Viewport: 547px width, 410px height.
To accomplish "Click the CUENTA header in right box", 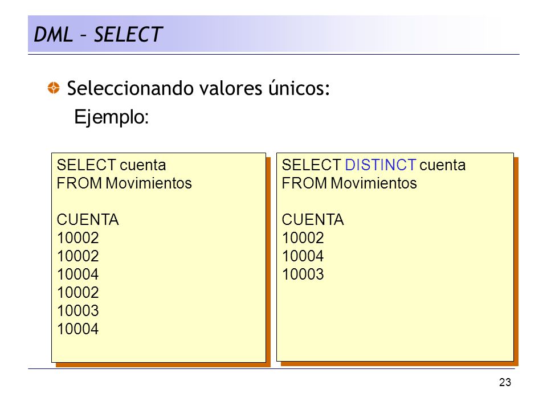I will 313,220.
